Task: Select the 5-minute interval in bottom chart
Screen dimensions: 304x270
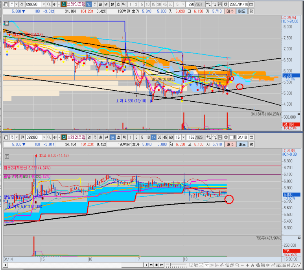Action: (x=142, y=137)
